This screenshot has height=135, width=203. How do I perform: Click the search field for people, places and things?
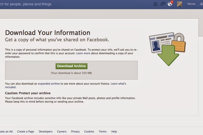(x=26, y=4)
